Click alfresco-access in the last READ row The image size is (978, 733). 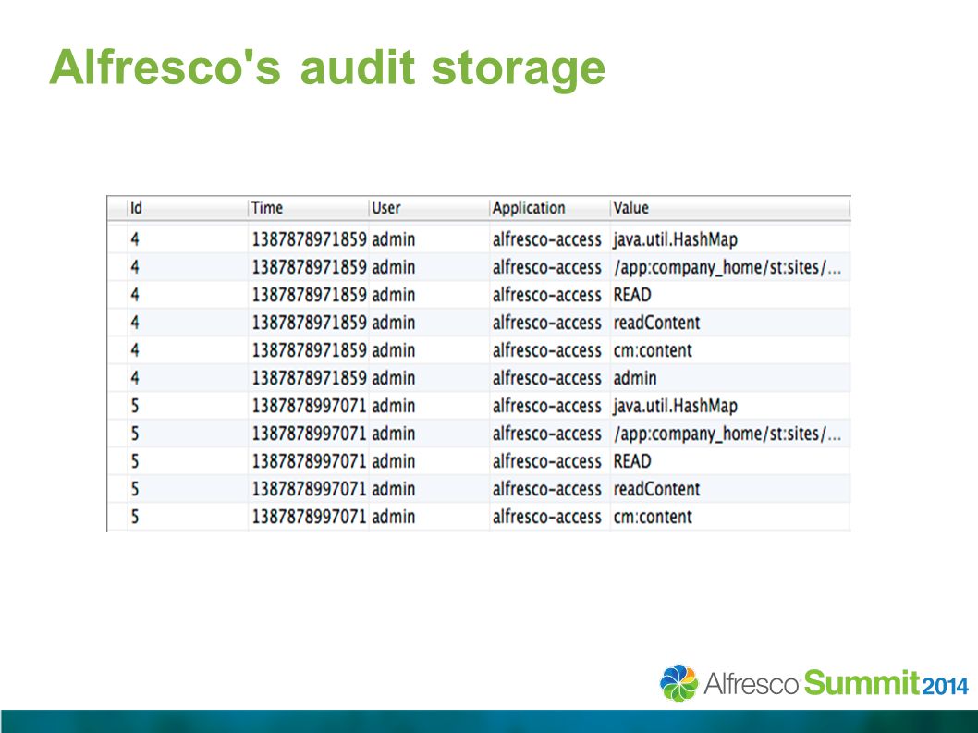pos(547,461)
